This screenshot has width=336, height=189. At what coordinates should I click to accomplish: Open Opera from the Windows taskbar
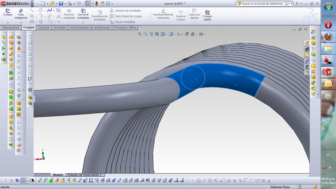tap(328, 25)
